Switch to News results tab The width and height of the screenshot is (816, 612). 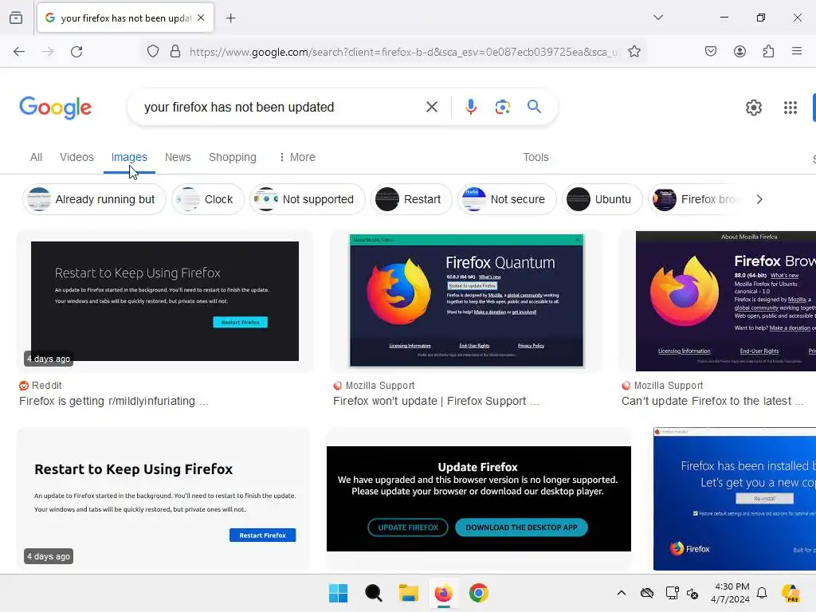(x=178, y=157)
